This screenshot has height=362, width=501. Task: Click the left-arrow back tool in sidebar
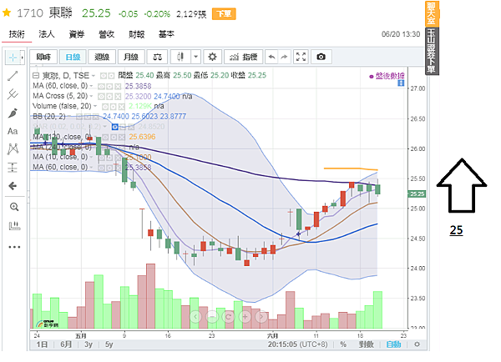coord(13,186)
